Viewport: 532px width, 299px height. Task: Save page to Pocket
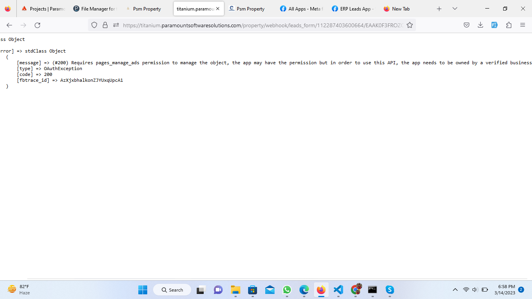pos(466,25)
